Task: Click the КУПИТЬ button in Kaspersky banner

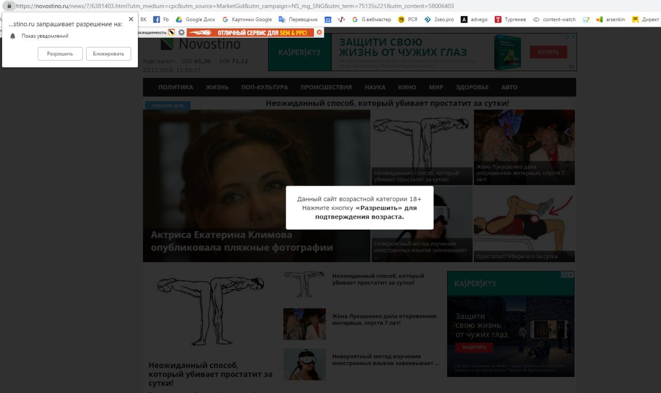Action: [x=548, y=52]
